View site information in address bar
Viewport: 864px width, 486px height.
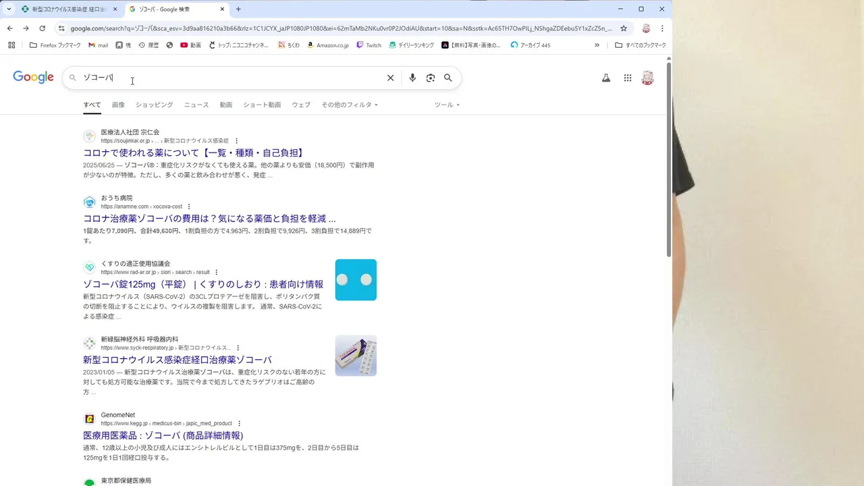click(61, 28)
